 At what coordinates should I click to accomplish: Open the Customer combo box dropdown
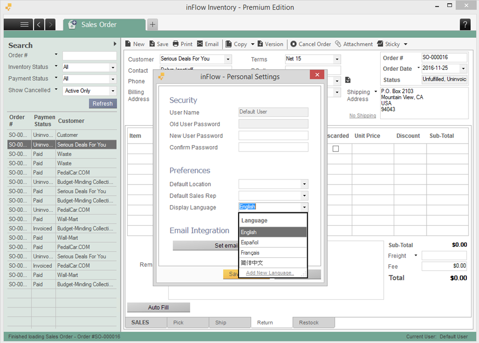tap(228, 59)
